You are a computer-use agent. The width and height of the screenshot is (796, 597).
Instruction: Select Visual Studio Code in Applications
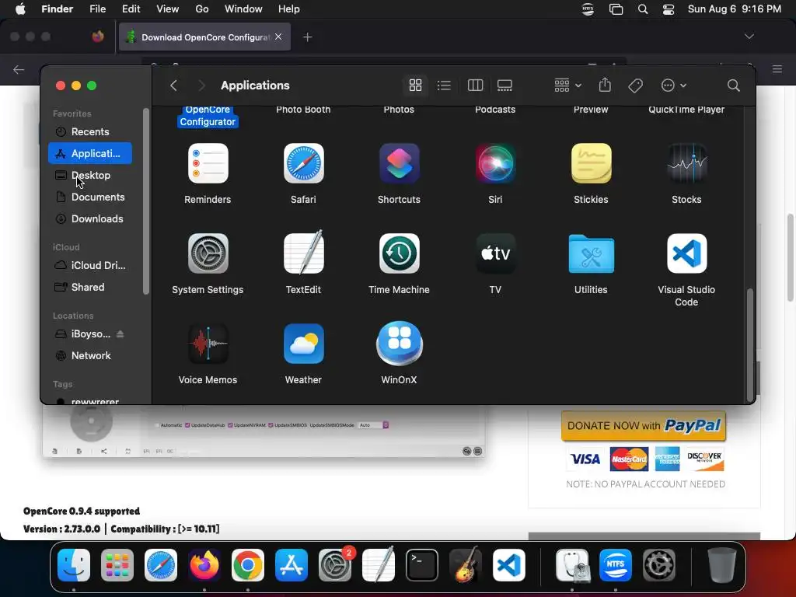686,253
